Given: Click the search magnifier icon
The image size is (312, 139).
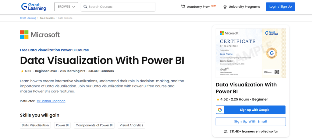Looking at the screenshot, I should click(x=86, y=7).
